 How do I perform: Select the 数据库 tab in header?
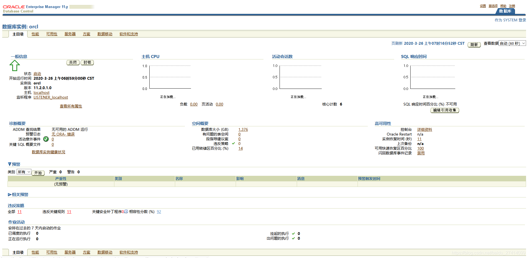(505, 11)
